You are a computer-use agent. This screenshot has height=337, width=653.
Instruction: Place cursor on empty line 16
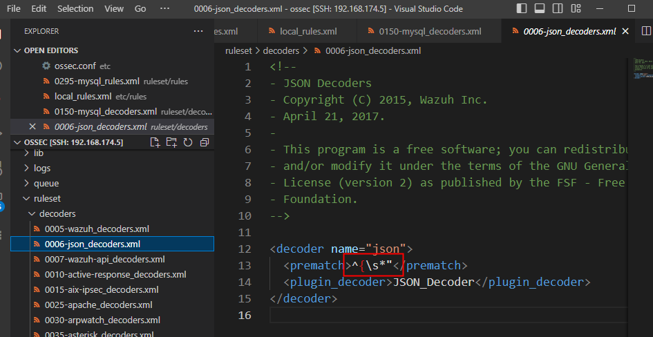pos(448,315)
